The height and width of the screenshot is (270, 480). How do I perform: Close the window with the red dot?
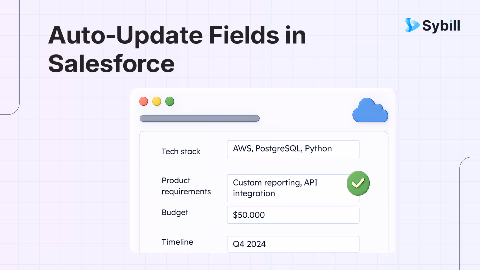coord(144,101)
